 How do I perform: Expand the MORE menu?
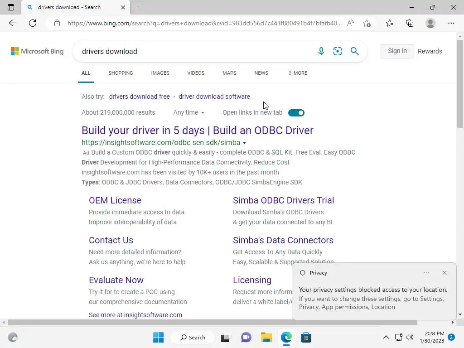[297, 73]
